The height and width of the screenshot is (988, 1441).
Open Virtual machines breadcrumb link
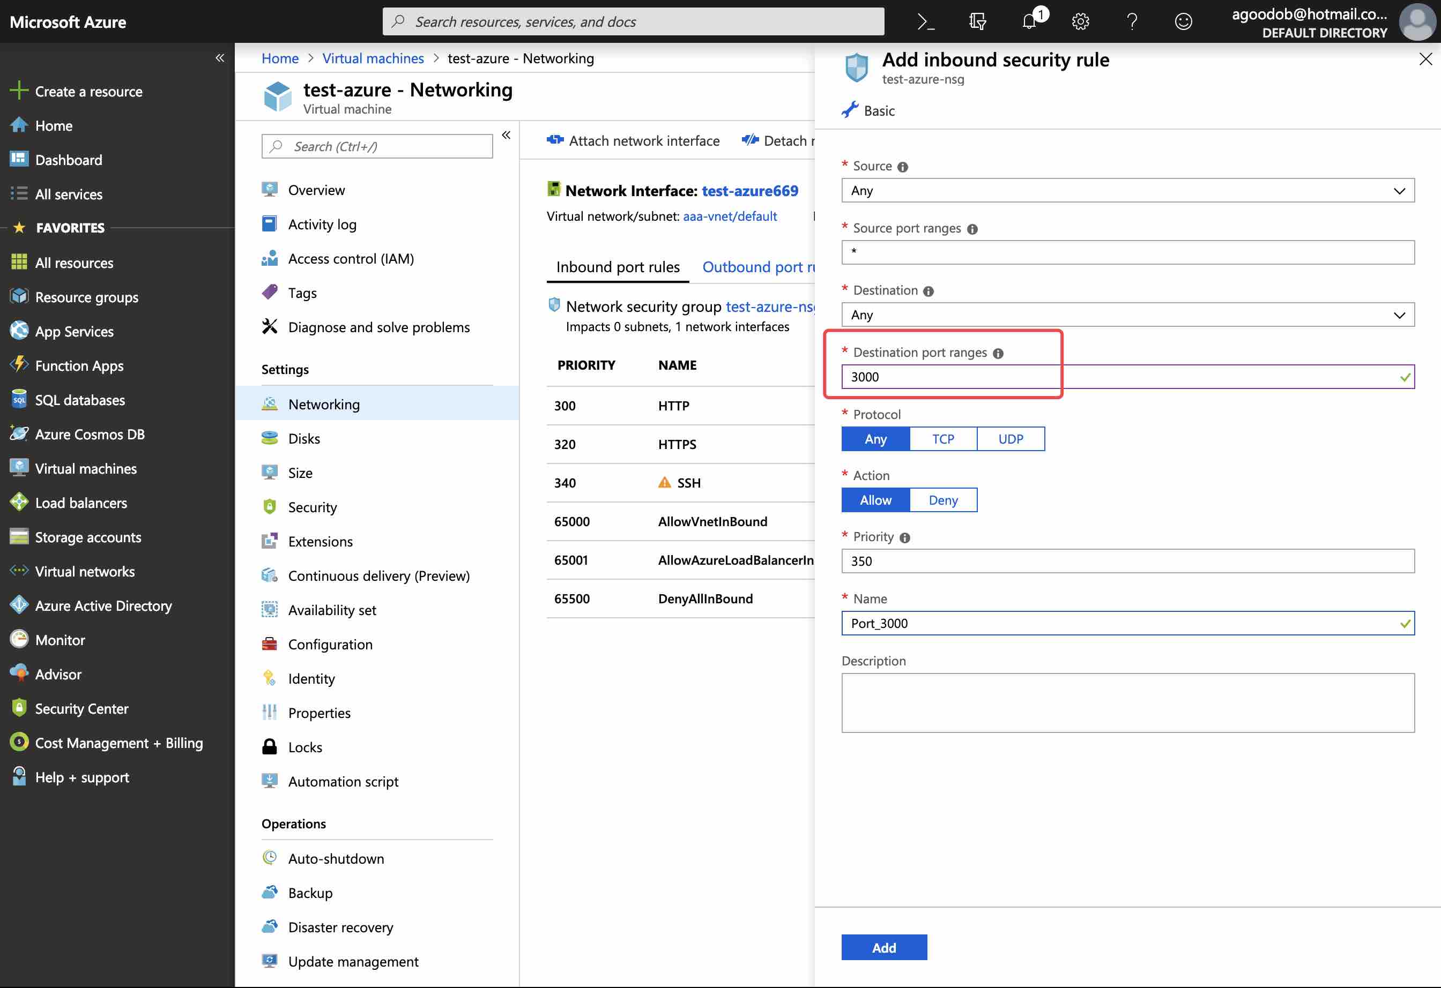coord(373,58)
